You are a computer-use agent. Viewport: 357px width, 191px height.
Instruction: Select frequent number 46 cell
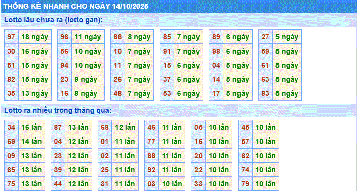click(151, 127)
